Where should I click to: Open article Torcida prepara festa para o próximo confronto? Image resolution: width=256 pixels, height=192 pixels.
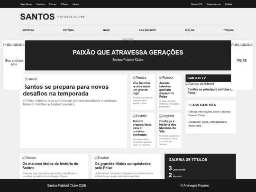(142, 128)
